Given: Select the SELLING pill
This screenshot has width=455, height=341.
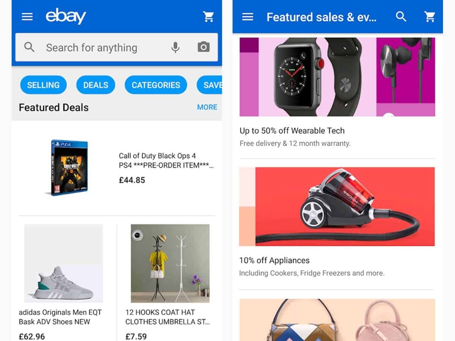Looking at the screenshot, I should click(43, 85).
